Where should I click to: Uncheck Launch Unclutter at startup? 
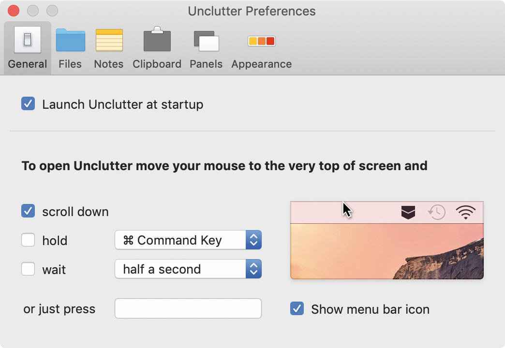click(x=28, y=103)
